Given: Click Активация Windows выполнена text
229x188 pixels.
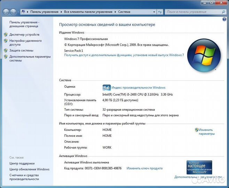Looking at the screenshot, I should click(x=86, y=163).
